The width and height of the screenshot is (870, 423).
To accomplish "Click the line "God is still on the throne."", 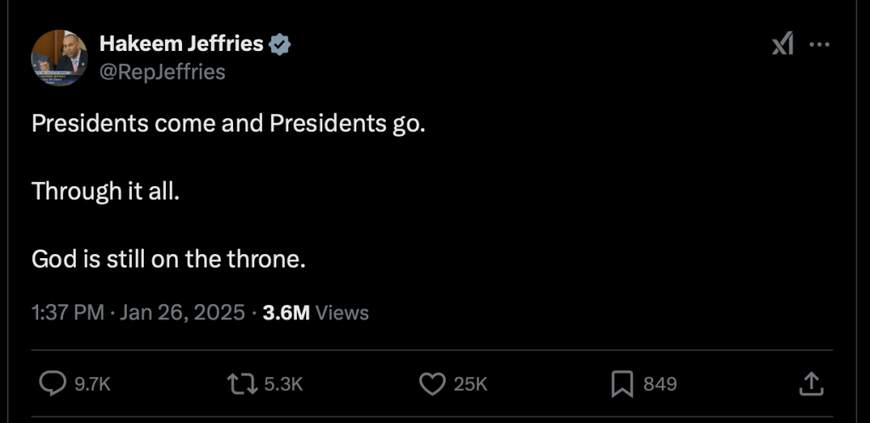I will pos(168,259).
